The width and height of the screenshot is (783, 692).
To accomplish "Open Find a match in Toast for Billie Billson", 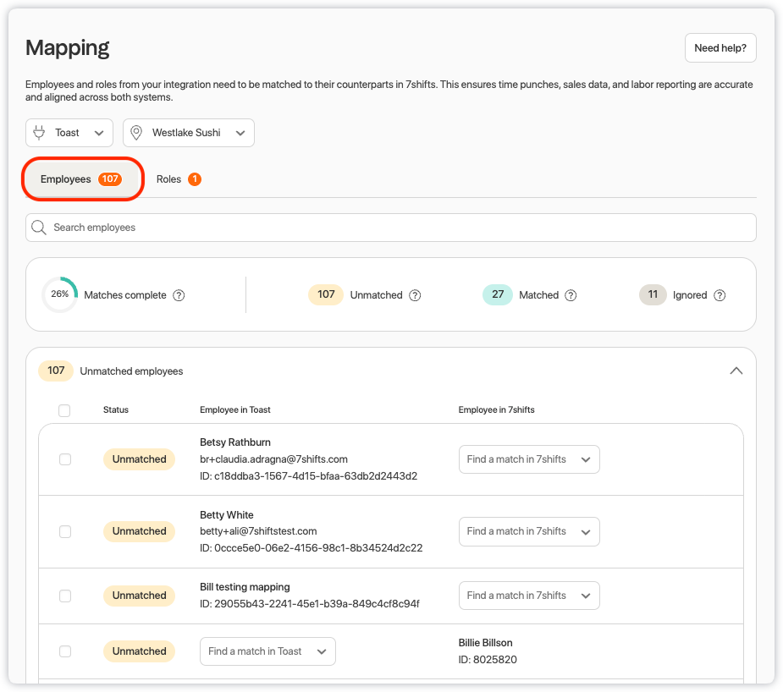I will point(267,651).
